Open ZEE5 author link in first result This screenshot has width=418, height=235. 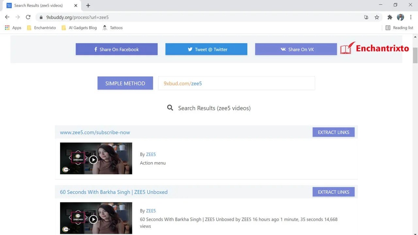click(151, 154)
